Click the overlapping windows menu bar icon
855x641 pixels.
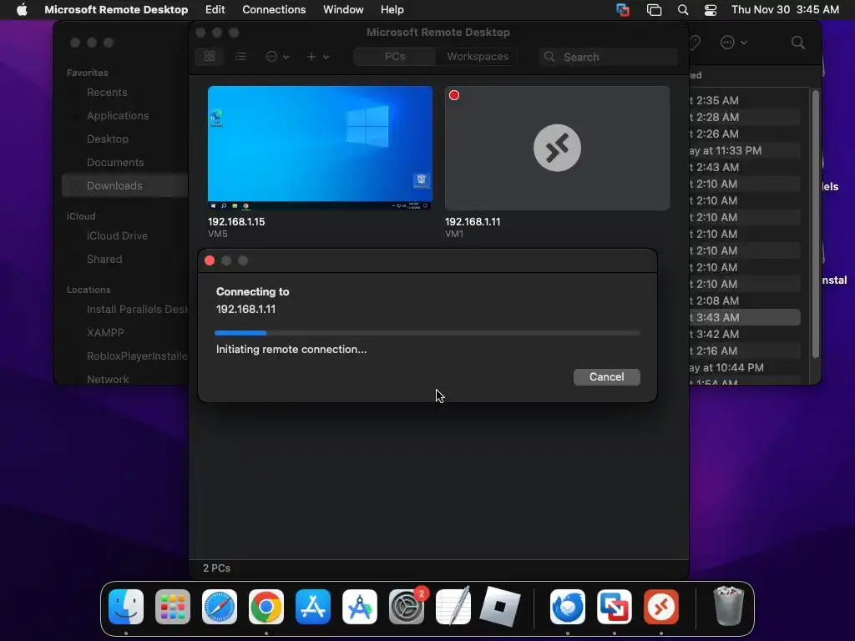[654, 10]
